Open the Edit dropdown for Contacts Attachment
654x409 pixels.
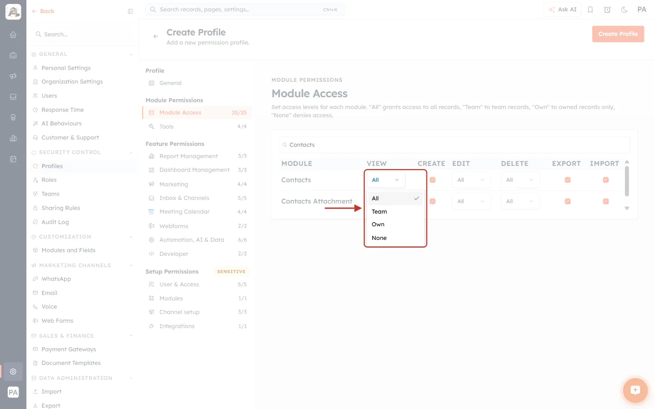tap(471, 201)
